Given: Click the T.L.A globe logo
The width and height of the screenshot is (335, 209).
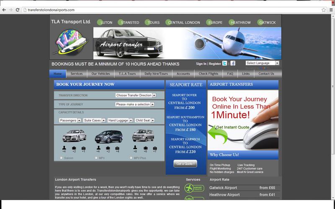Looking at the screenshot, I should (71, 42).
